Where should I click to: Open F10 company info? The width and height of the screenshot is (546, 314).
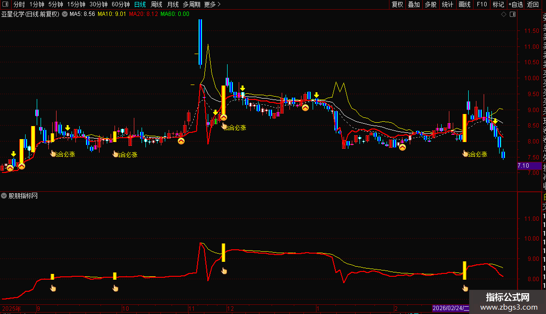(482, 4)
